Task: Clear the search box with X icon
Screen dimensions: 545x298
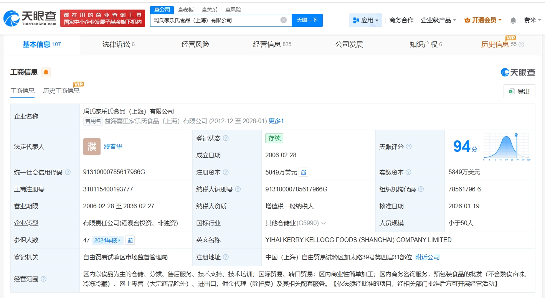Action: tap(283, 20)
